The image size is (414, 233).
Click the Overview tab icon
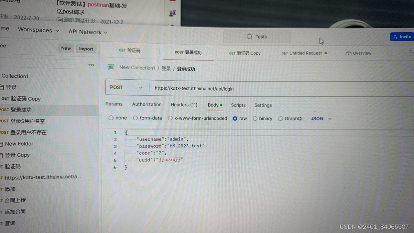[x=348, y=53]
